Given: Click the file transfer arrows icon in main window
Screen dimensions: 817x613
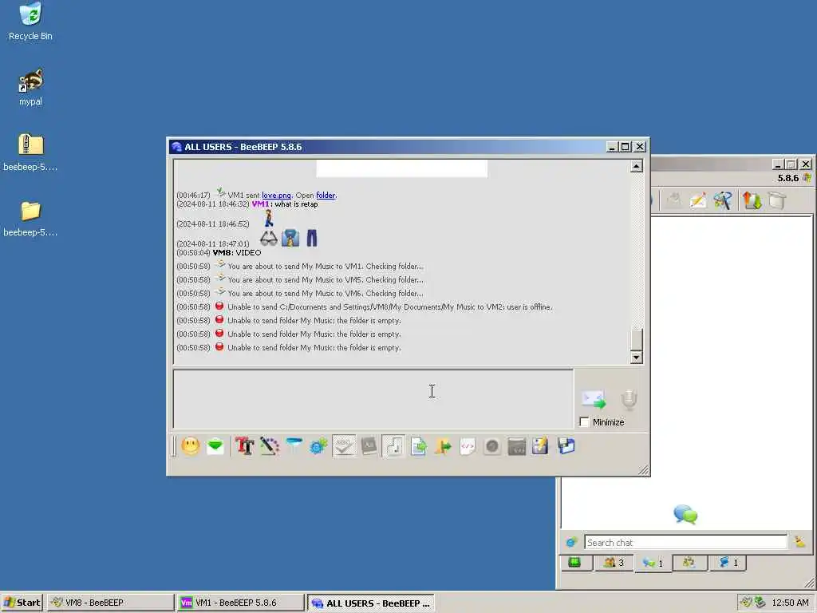Looking at the screenshot, I should tap(752, 200).
